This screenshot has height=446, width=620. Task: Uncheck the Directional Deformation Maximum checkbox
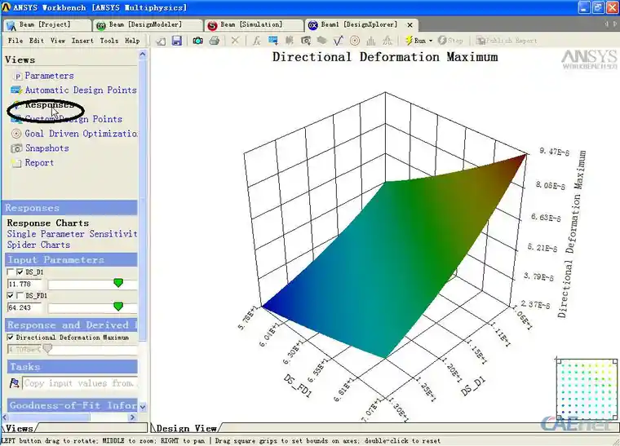[x=11, y=338]
